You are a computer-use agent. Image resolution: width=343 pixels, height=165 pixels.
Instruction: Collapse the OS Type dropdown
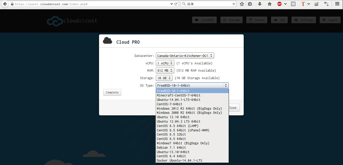(x=192, y=85)
